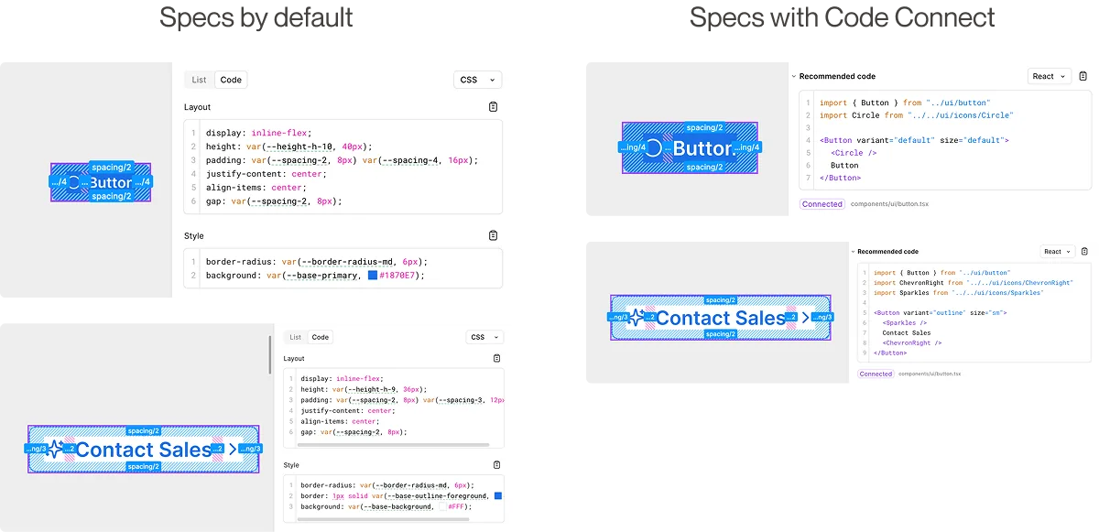The image size is (1099, 532).
Task: Copy recommended code in top Code Connect panel
Action: point(1084,77)
